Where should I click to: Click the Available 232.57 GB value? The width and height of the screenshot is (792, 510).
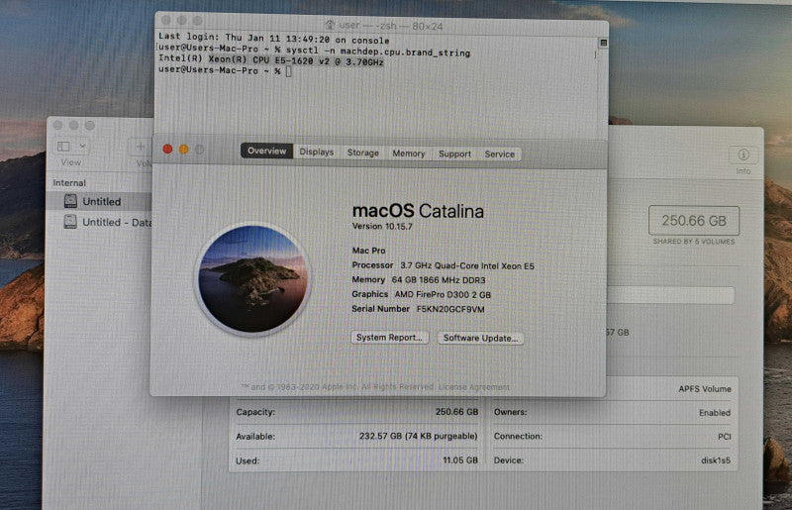[418, 436]
